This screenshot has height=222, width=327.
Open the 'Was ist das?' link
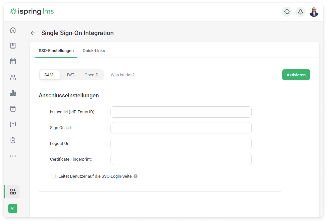click(x=123, y=75)
